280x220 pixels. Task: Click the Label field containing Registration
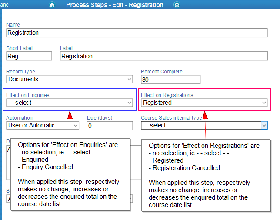(x=163, y=56)
